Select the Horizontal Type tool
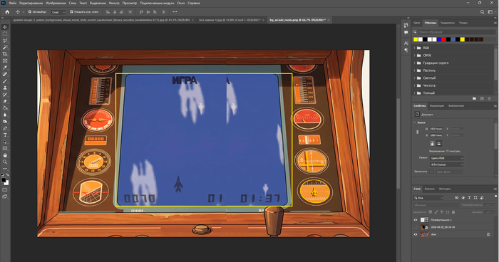Screen dimensions: 499x262 pyautogui.click(x=5, y=135)
